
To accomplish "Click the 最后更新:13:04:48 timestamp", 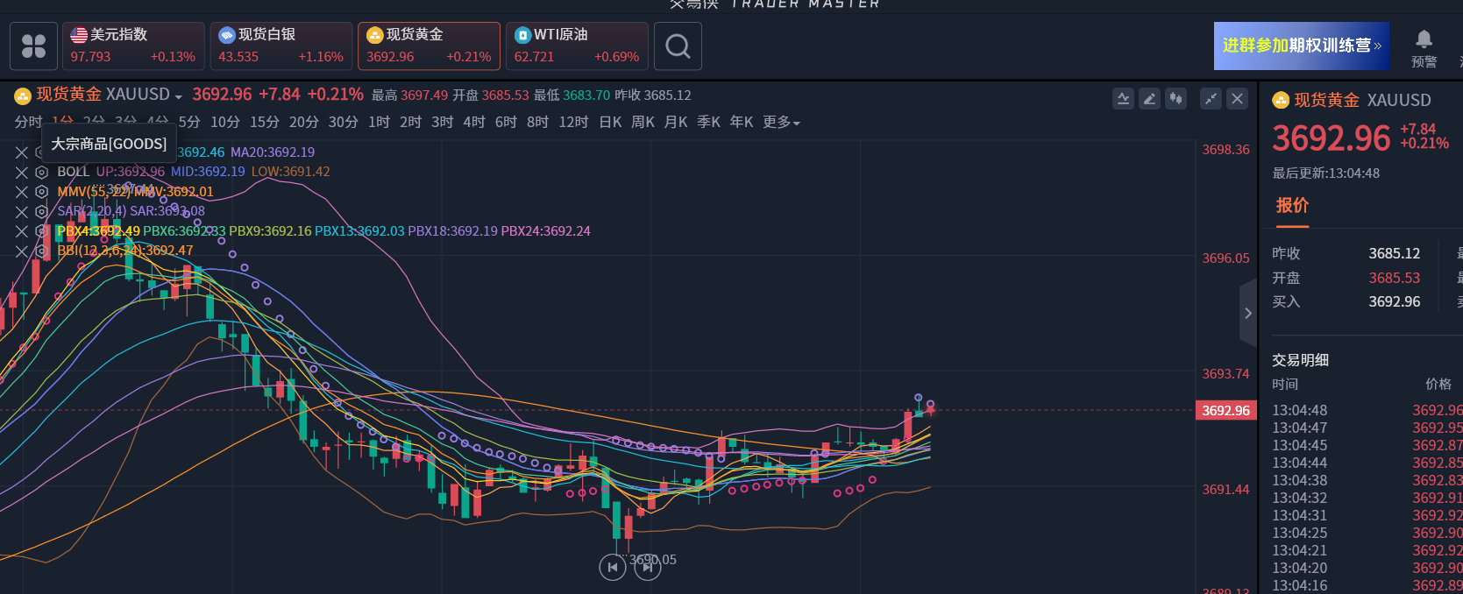I will (1325, 173).
